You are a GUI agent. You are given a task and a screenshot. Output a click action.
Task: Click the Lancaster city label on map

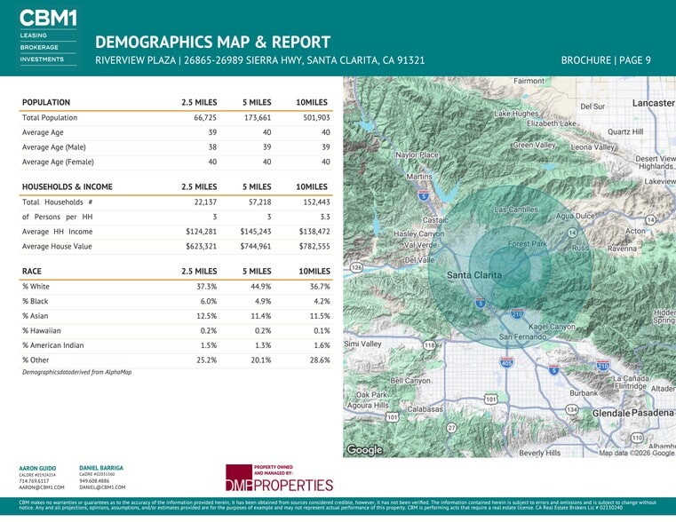tap(653, 103)
